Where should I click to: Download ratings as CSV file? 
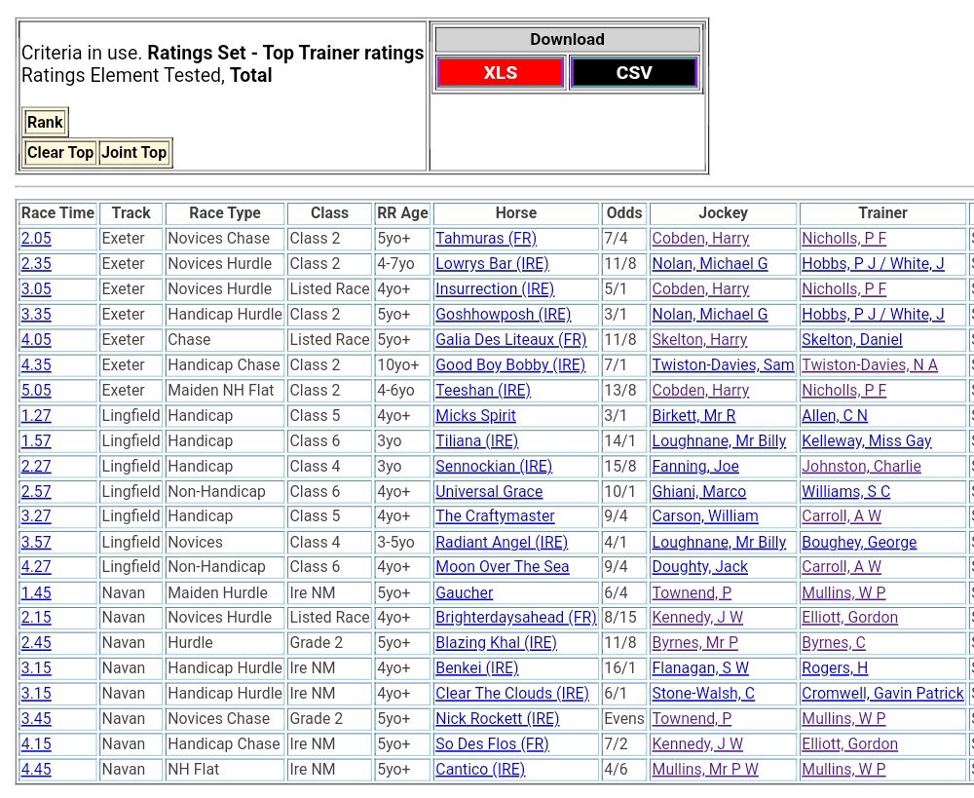(x=634, y=73)
